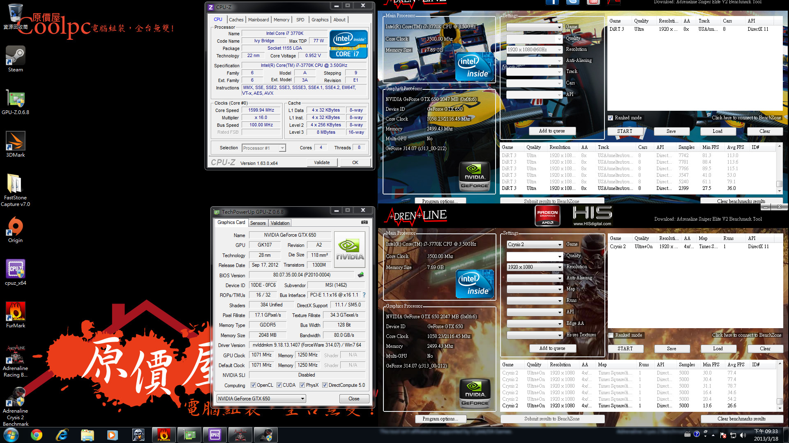This screenshot has width=789, height=443.
Task: Open the Recycle Bin icon
Action: pos(15,16)
